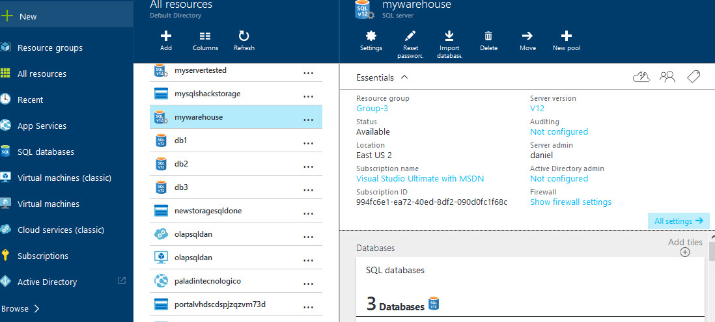Refresh the All resources list
Image resolution: width=715 pixels, height=322 pixels.
244,36
